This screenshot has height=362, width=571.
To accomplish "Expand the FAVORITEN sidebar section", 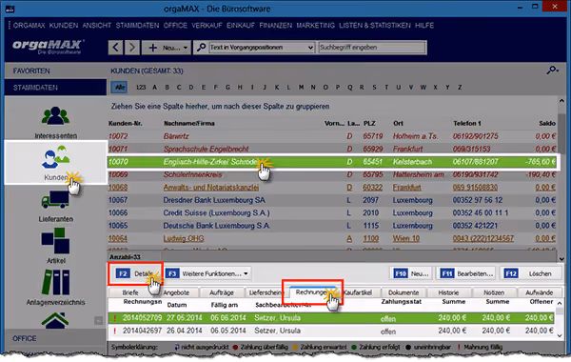I will (55, 70).
